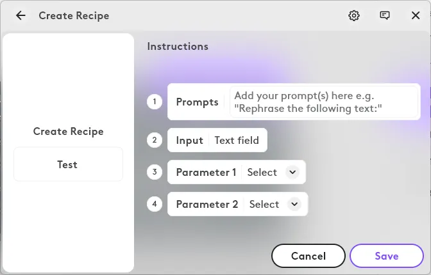Click the Parameter 1 label text
The image size is (431, 275).
pos(206,172)
